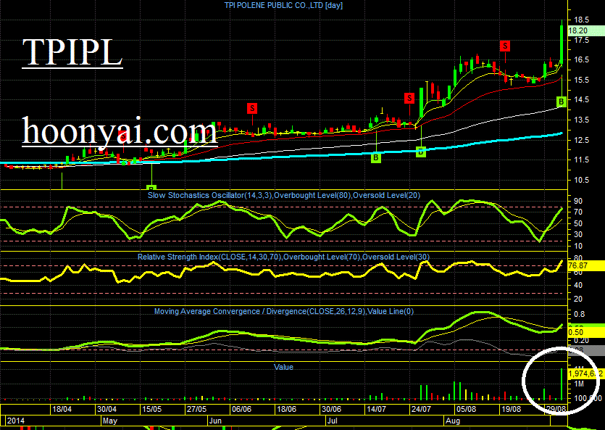Select the red S sell marker in early June
605x430 pixels.
pyautogui.click(x=252, y=109)
